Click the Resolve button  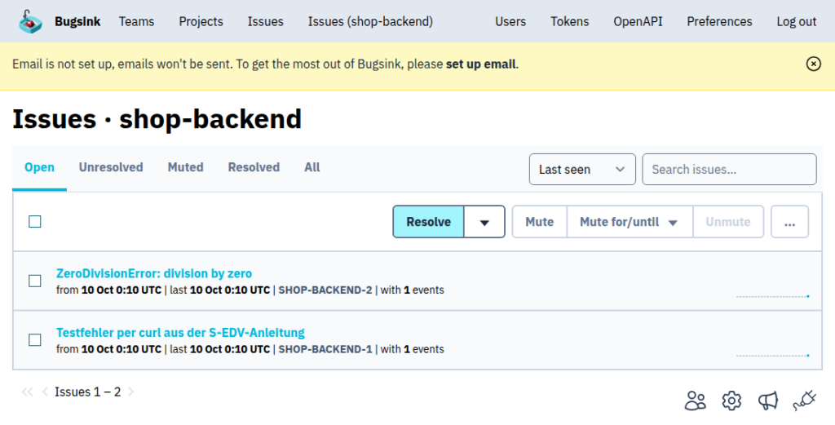pos(429,222)
